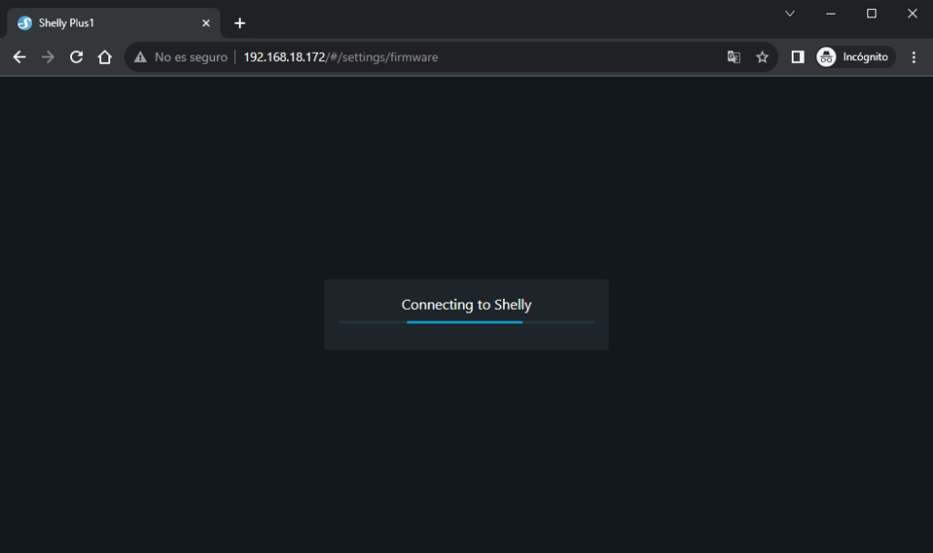Click the blue connecting progress bar
The height and width of the screenshot is (553, 933).
coord(465,322)
